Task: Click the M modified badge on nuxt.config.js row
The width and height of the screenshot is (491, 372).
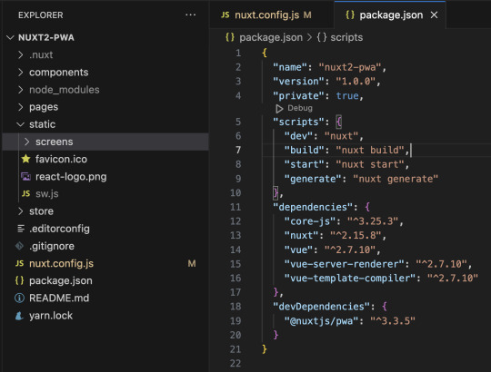Action: [x=192, y=264]
